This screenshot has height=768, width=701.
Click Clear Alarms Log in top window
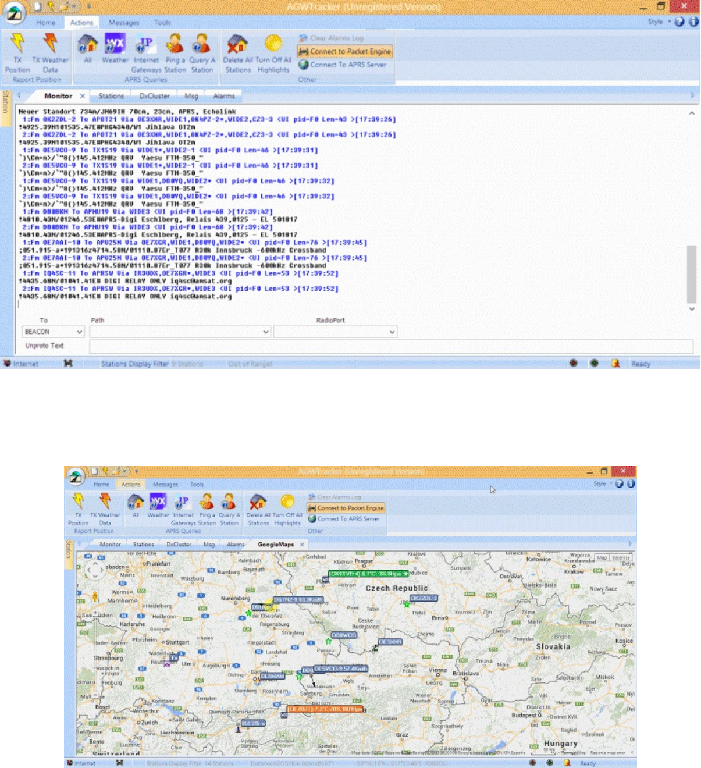click(x=332, y=38)
